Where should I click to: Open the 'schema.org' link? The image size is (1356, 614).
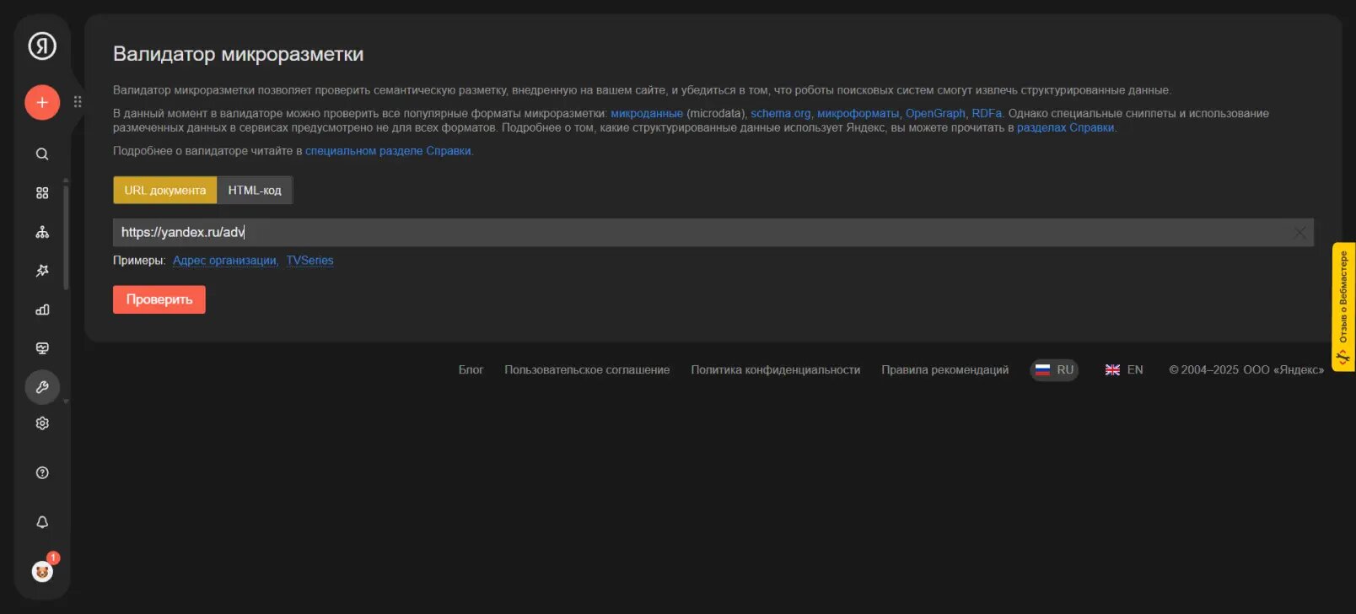click(x=781, y=113)
